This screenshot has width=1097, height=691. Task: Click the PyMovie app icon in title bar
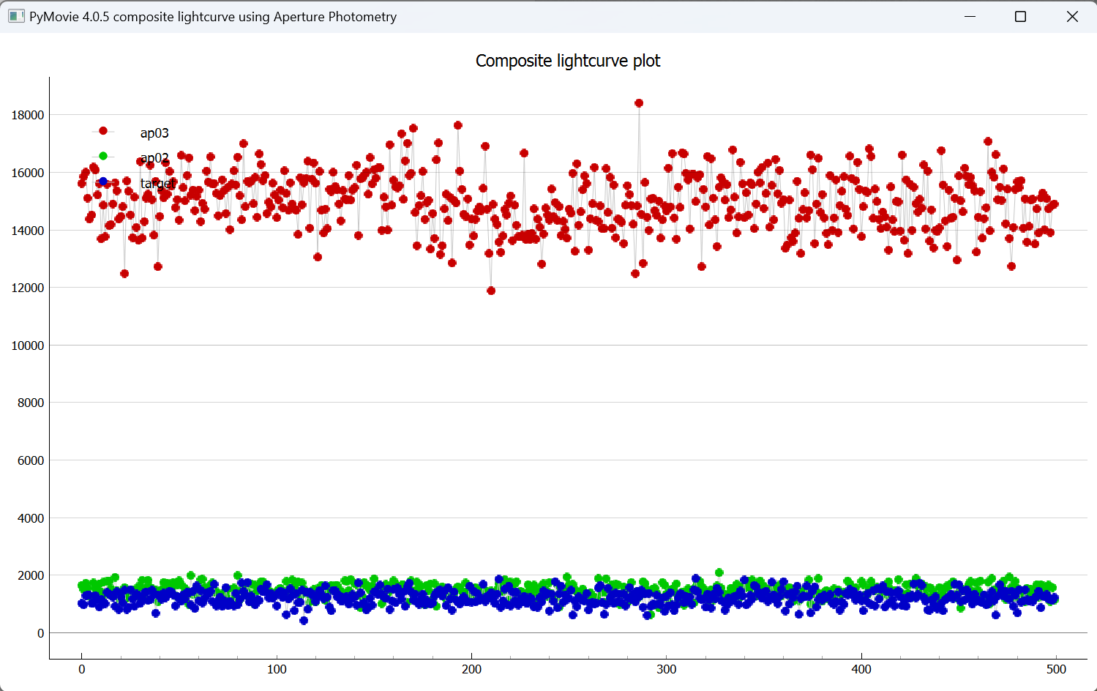[16, 16]
